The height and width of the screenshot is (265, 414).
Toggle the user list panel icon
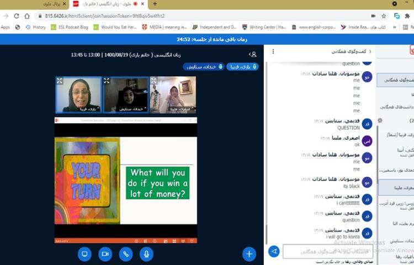[x=253, y=54]
